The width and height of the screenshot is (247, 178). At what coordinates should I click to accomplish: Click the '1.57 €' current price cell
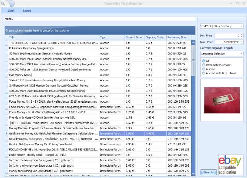click(x=135, y=123)
